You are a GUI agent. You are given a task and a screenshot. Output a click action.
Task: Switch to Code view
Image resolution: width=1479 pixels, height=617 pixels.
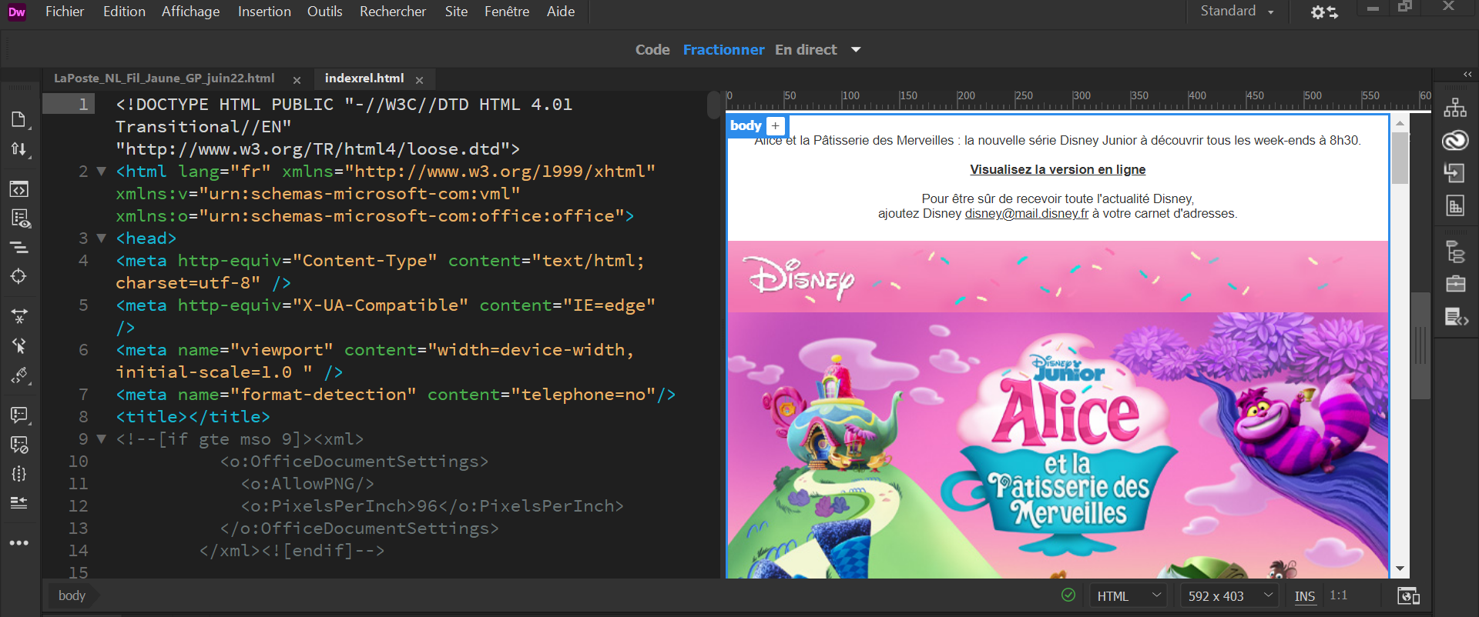tap(652, 50)
